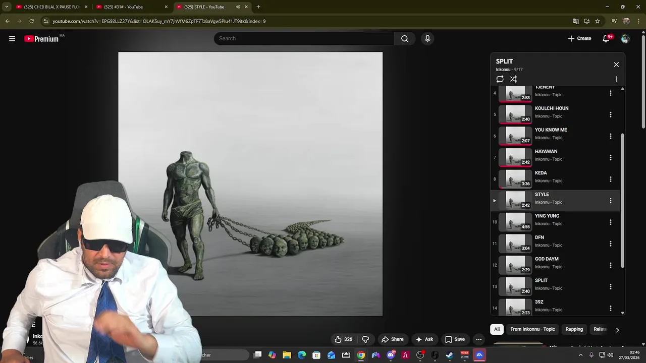This screenshot has width=646, height=363.
Task: Open Discord from taskbar
Action: point(391,355)
